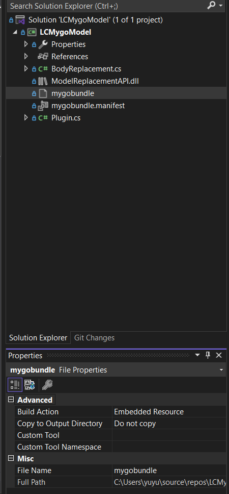The image size is (229, 494).
Task: Click the lock icon beside ModelReplacementAPI.dll
Action: coord(34,81)
